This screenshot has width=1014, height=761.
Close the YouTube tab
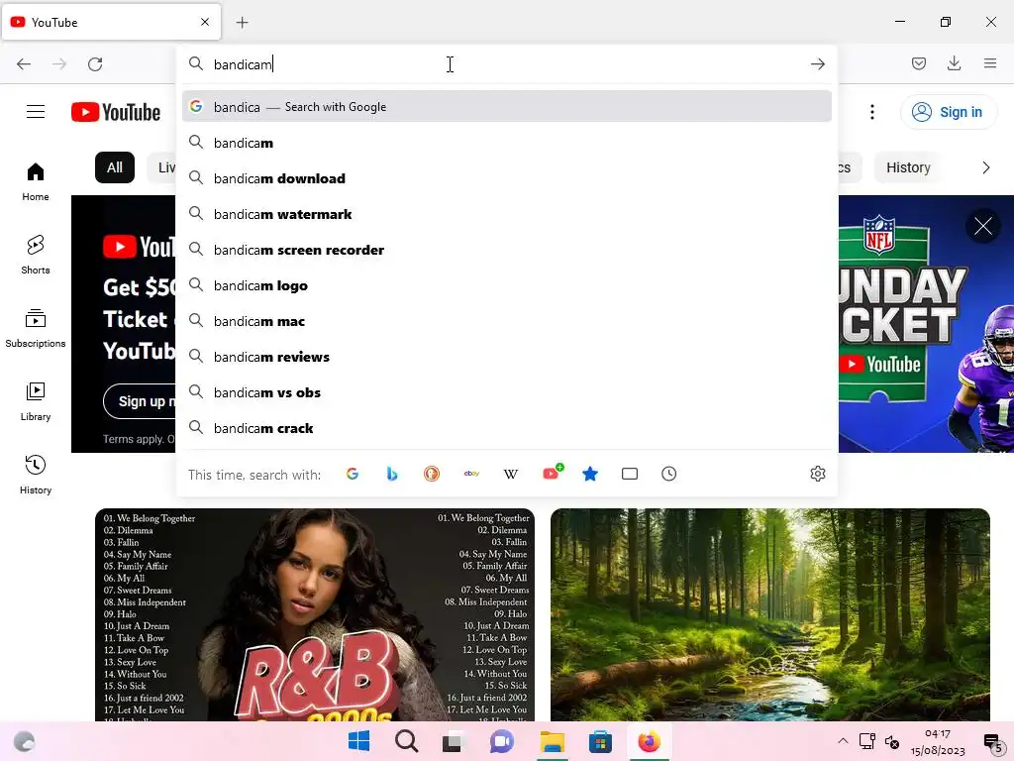click(205, 22)
